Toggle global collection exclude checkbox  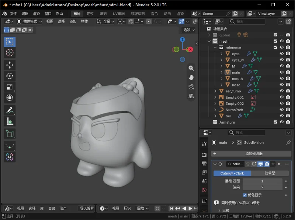275,35
